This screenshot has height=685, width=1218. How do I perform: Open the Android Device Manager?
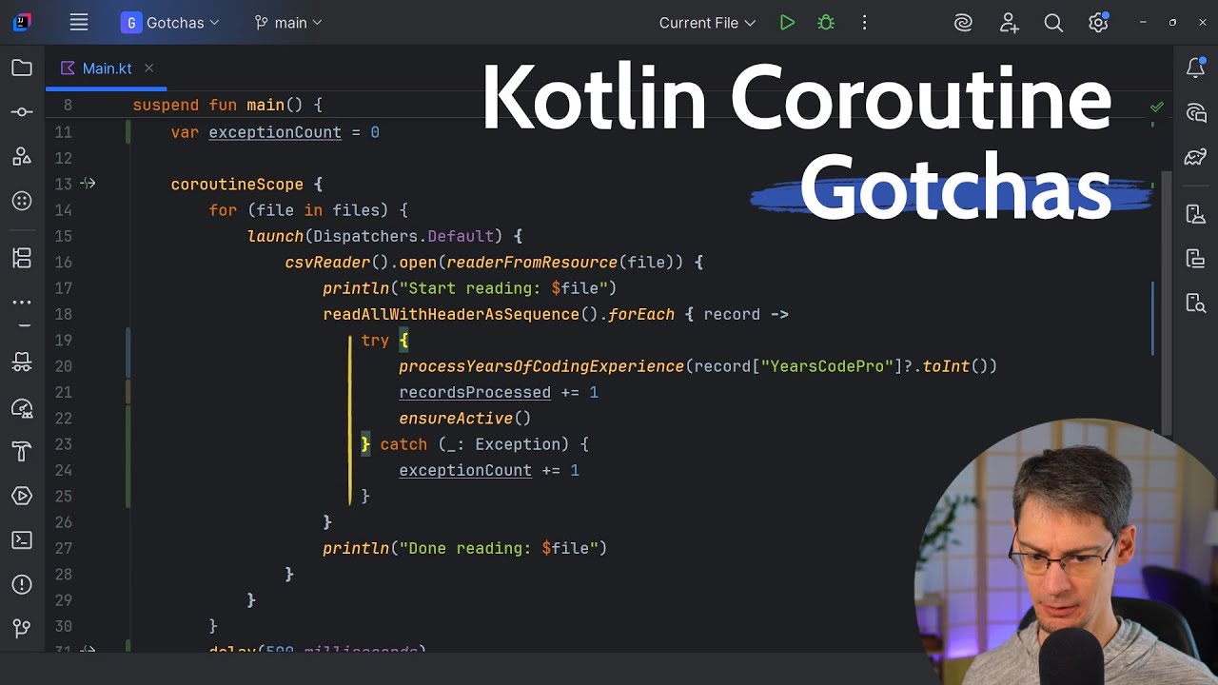[x=1196, y=213]
